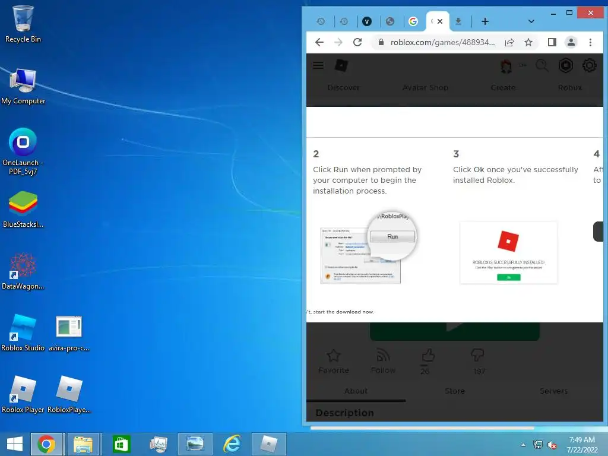Switch to the Downloads tab
Image resolution: width=608 pixels, height=456 pixels.
[x=458, y=21]
